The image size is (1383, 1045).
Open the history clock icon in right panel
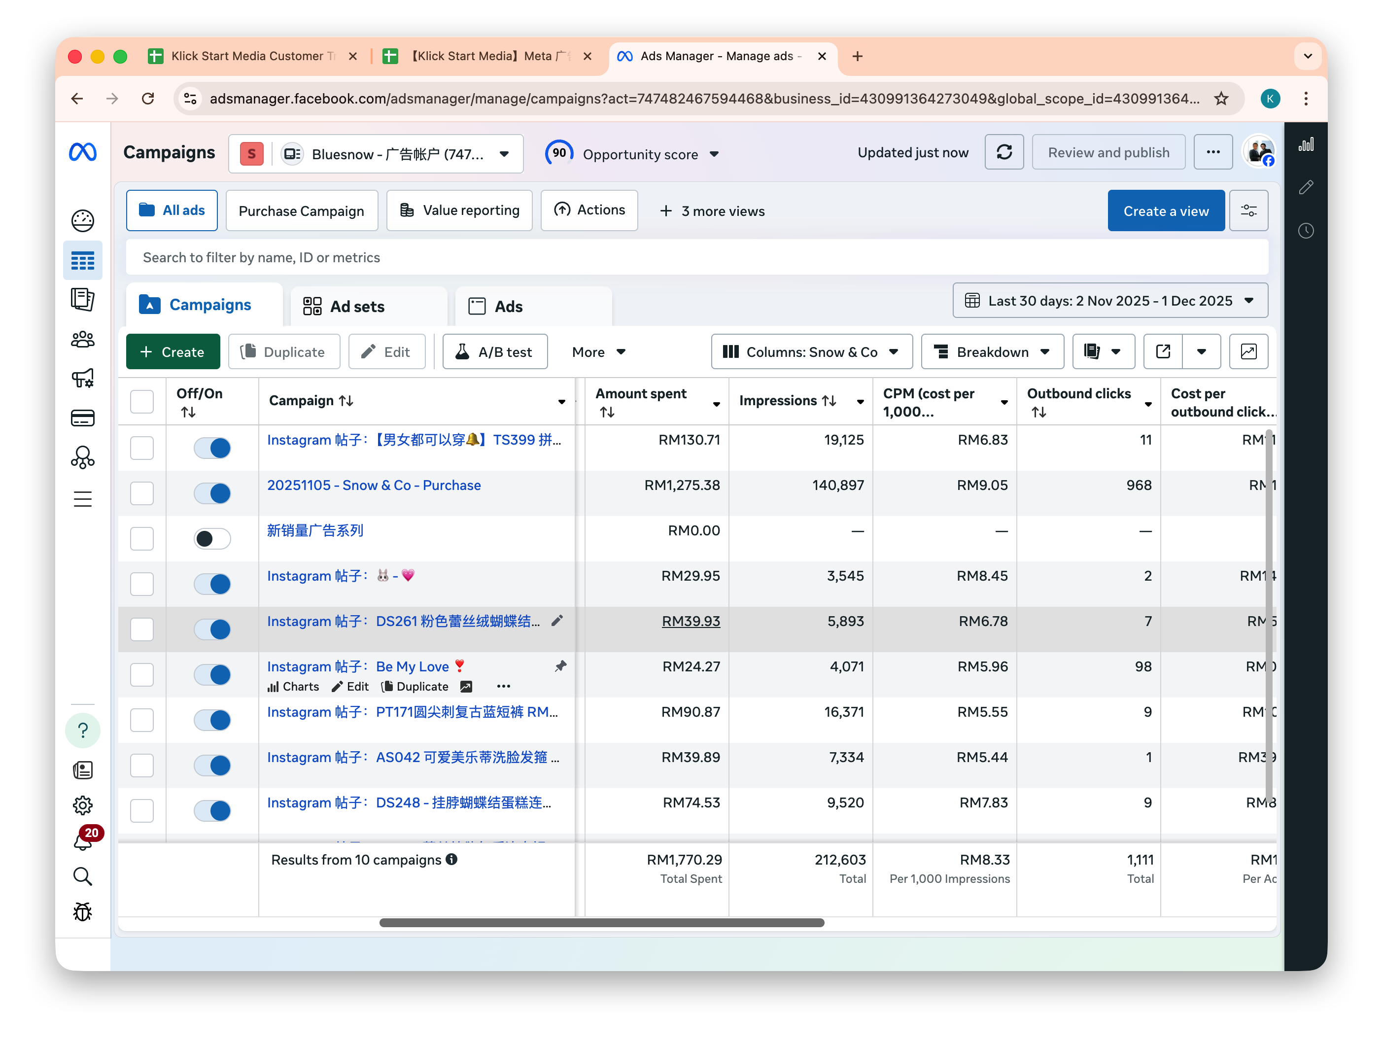click(x=1306, y=231)
